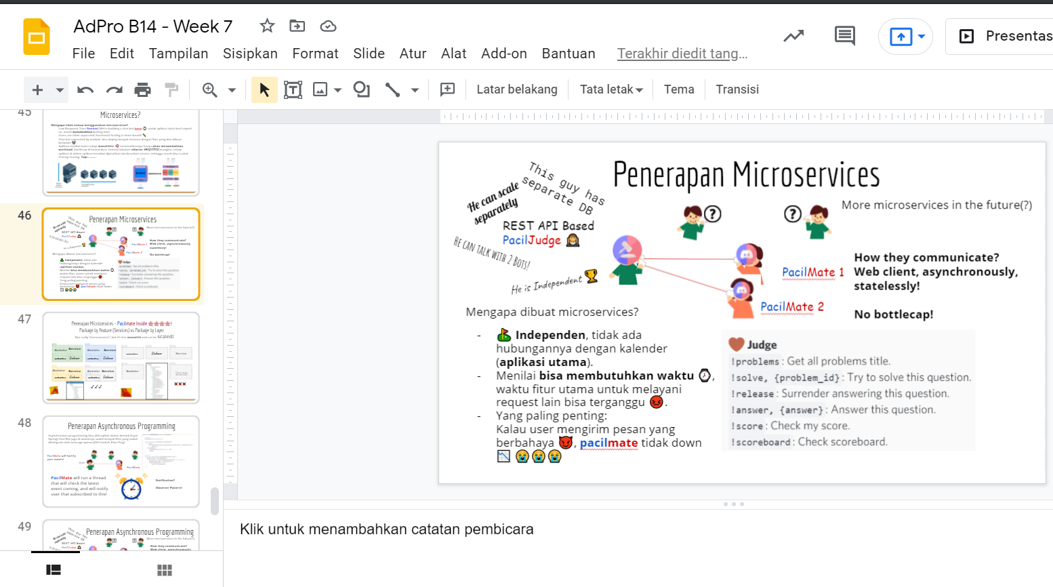Open the zoom level dropdown arrow
1053x587 pixels.
coord(232,89)
